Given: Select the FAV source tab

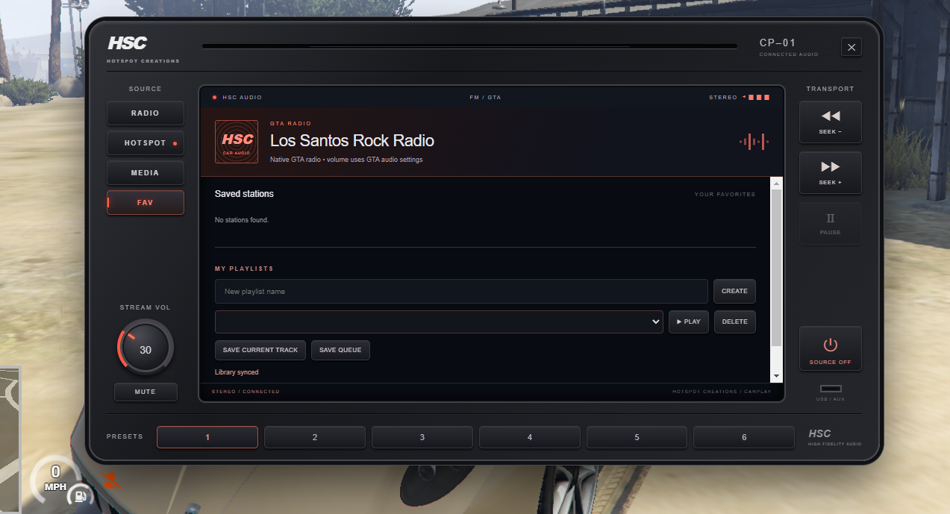Looking at the screenshot, I should pyautogui.click(x=146, y=203).
